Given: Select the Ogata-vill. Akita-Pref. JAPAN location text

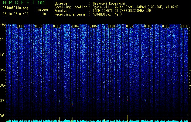Looking at the screenshot, I should pos(135,7).
